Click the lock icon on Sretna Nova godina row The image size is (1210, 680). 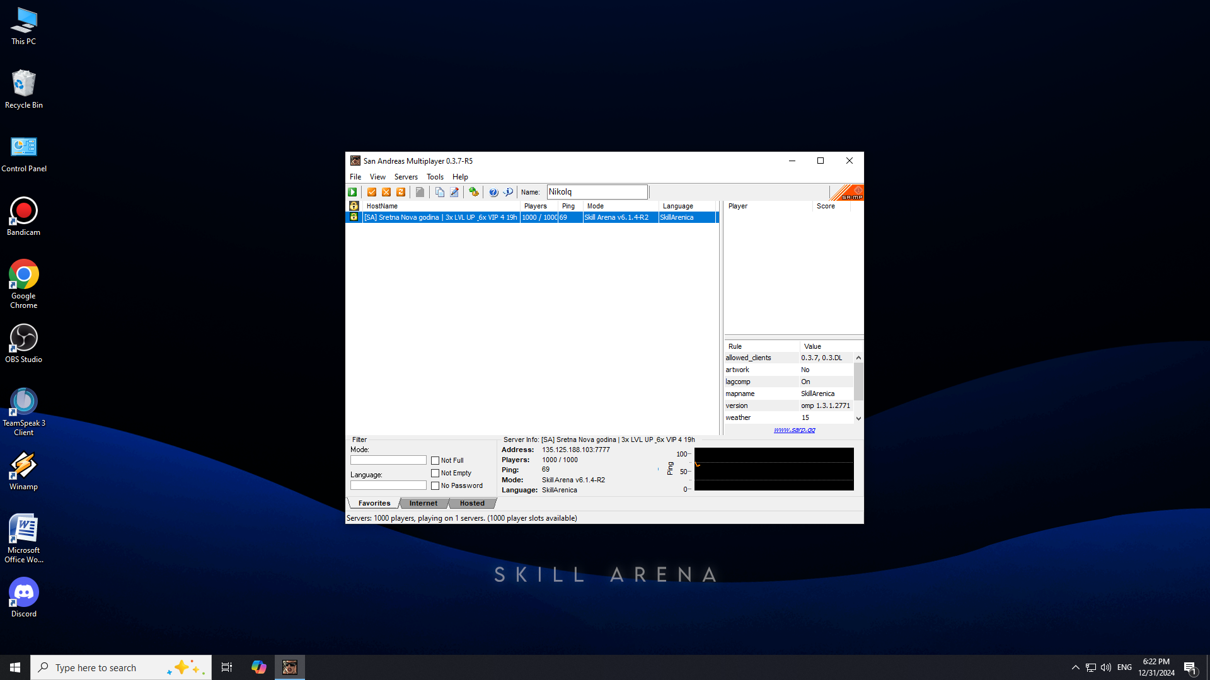click(x=354, y=217)
